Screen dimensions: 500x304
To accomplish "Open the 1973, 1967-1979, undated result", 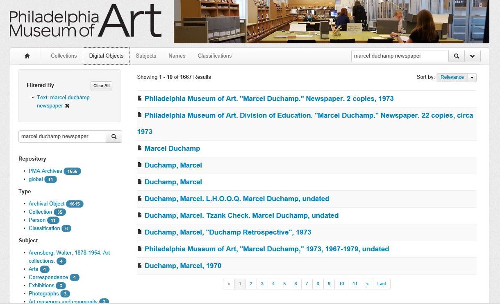I will click(x=267, y=249).
